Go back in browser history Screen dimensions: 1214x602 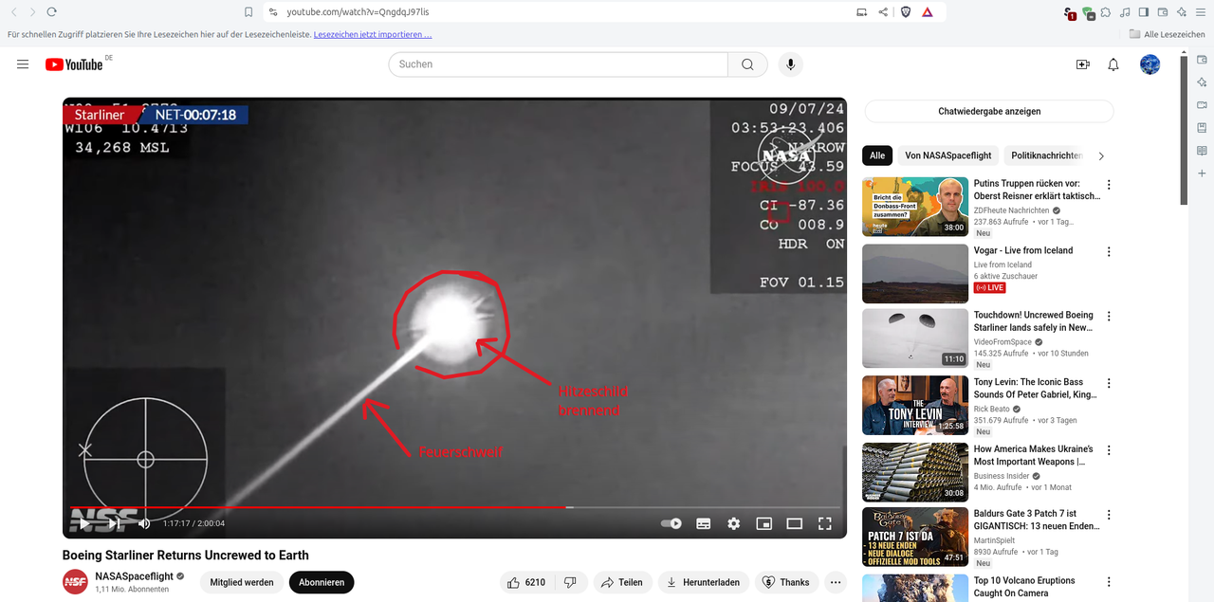point(14,11)
